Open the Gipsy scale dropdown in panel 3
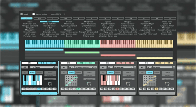The height and width of the screenshot is (107, 196). (123, 67)
